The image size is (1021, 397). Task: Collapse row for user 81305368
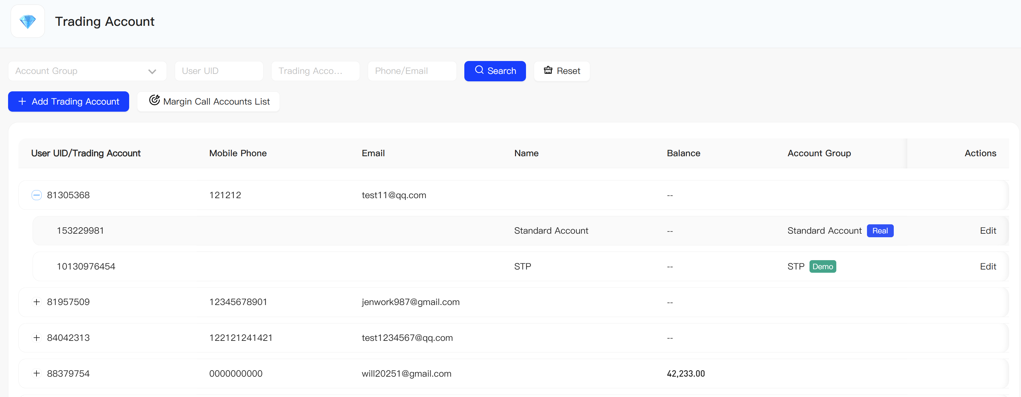tap(36, 195)
